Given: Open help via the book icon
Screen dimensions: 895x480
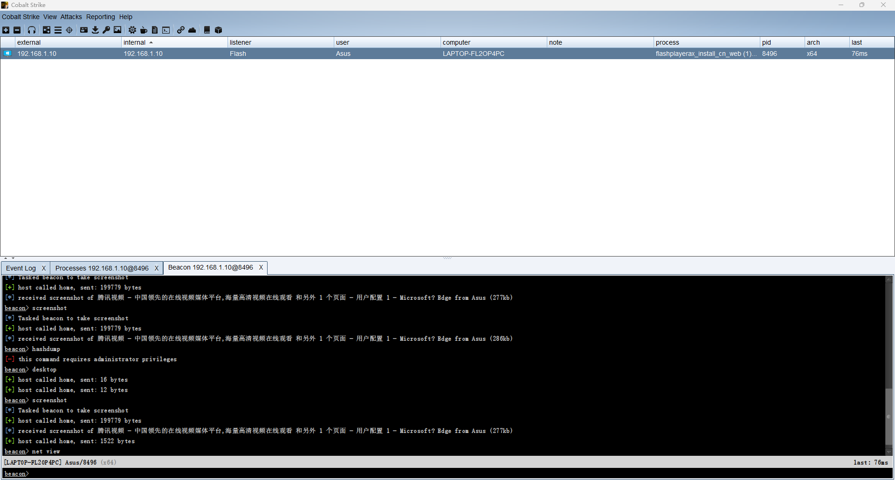Looking at the screenshot, I should point(207,30).
